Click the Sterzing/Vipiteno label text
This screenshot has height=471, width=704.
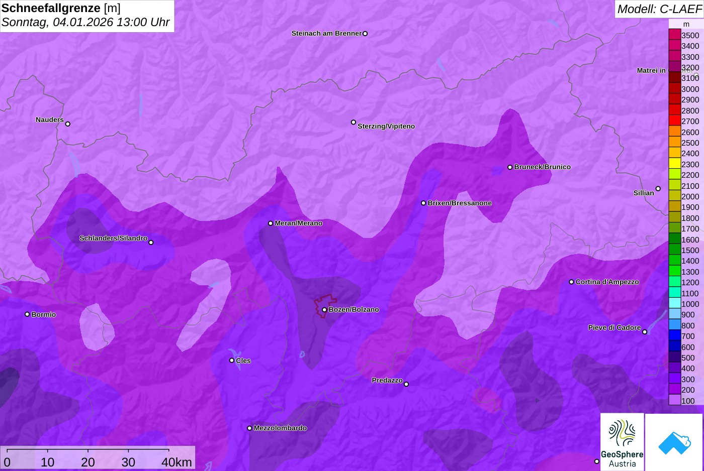click(x=386, y=127)
